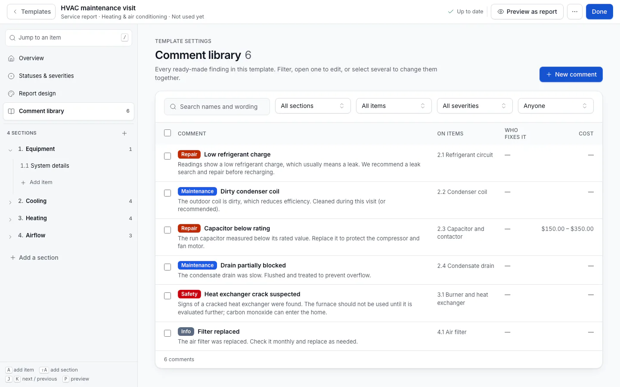Screen dimensions: 620x387
Task: Open Filter replaced comment
Action: coord(218,332)
